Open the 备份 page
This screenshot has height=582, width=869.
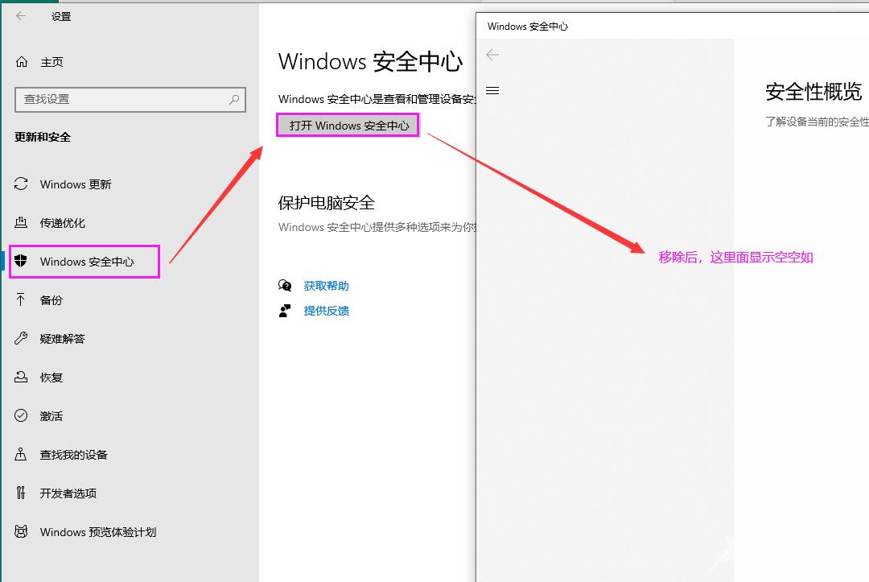point(51,300)
